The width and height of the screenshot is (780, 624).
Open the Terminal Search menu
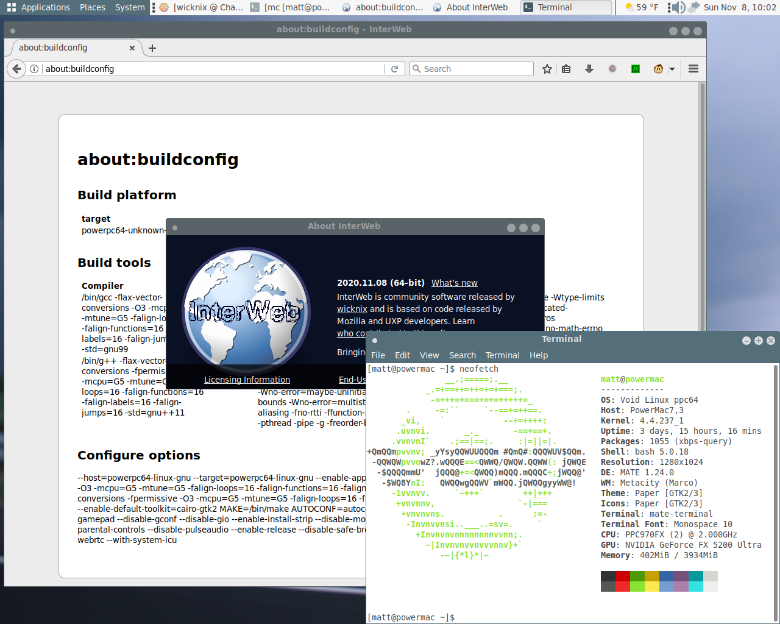[x=463, y=355]
